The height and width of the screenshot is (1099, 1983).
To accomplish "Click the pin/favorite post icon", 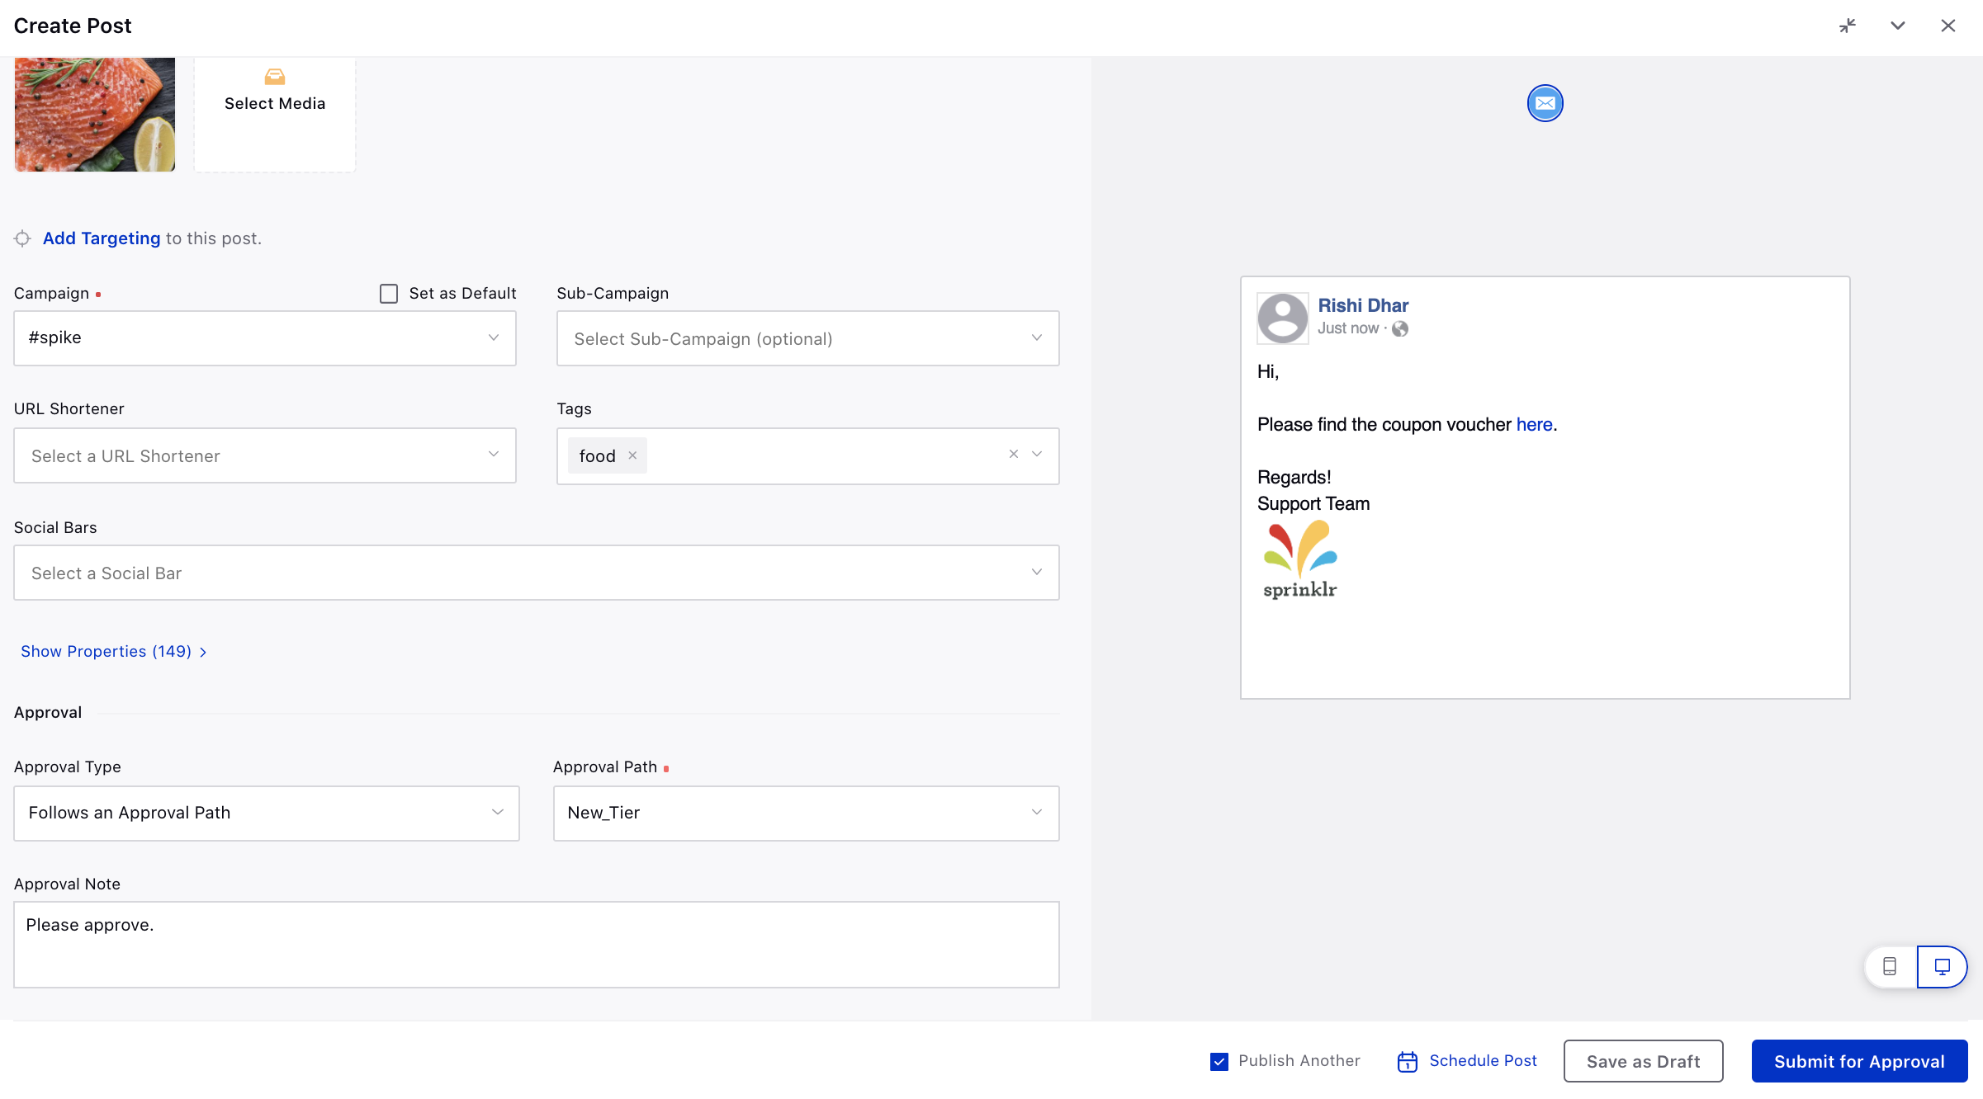I will point(1845,25).
